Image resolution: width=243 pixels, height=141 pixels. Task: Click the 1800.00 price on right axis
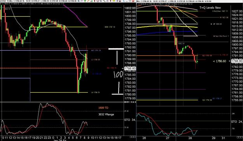tap(237, 44)
